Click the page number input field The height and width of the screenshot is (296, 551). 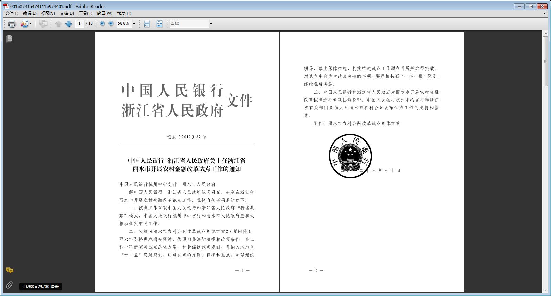[x=80, y=23]
